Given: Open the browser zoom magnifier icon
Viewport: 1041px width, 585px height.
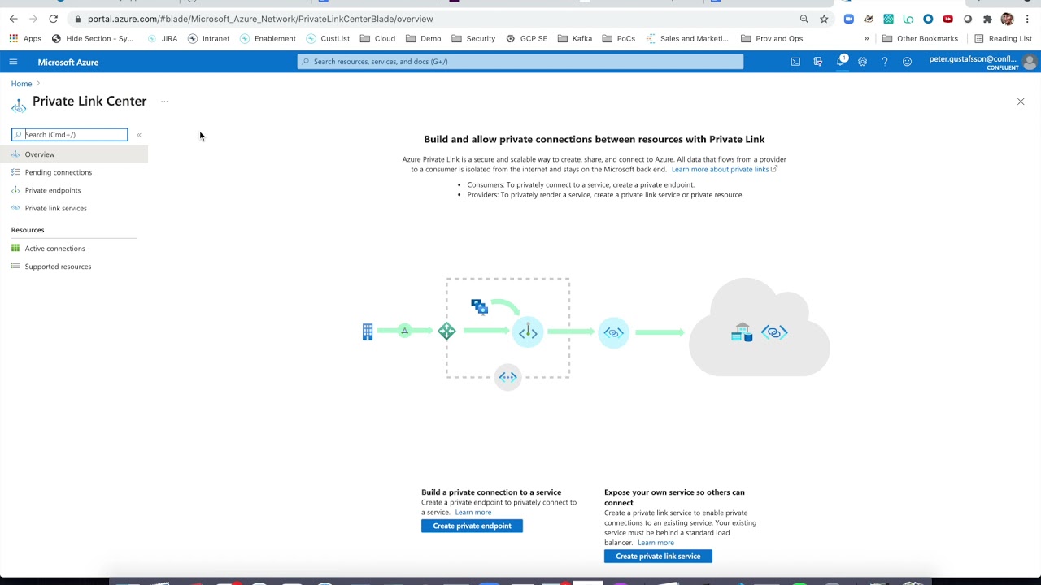Looking at the screenshot, I should pyautogui.click(x=804, y=19).
